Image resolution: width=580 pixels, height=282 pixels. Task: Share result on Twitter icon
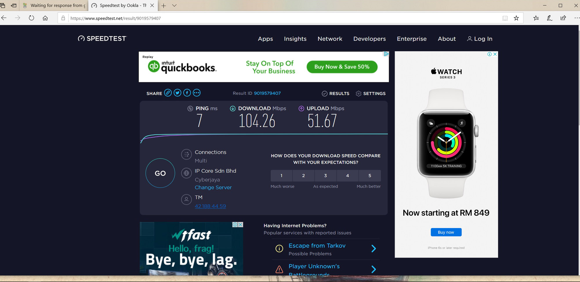tap(177, 93)
